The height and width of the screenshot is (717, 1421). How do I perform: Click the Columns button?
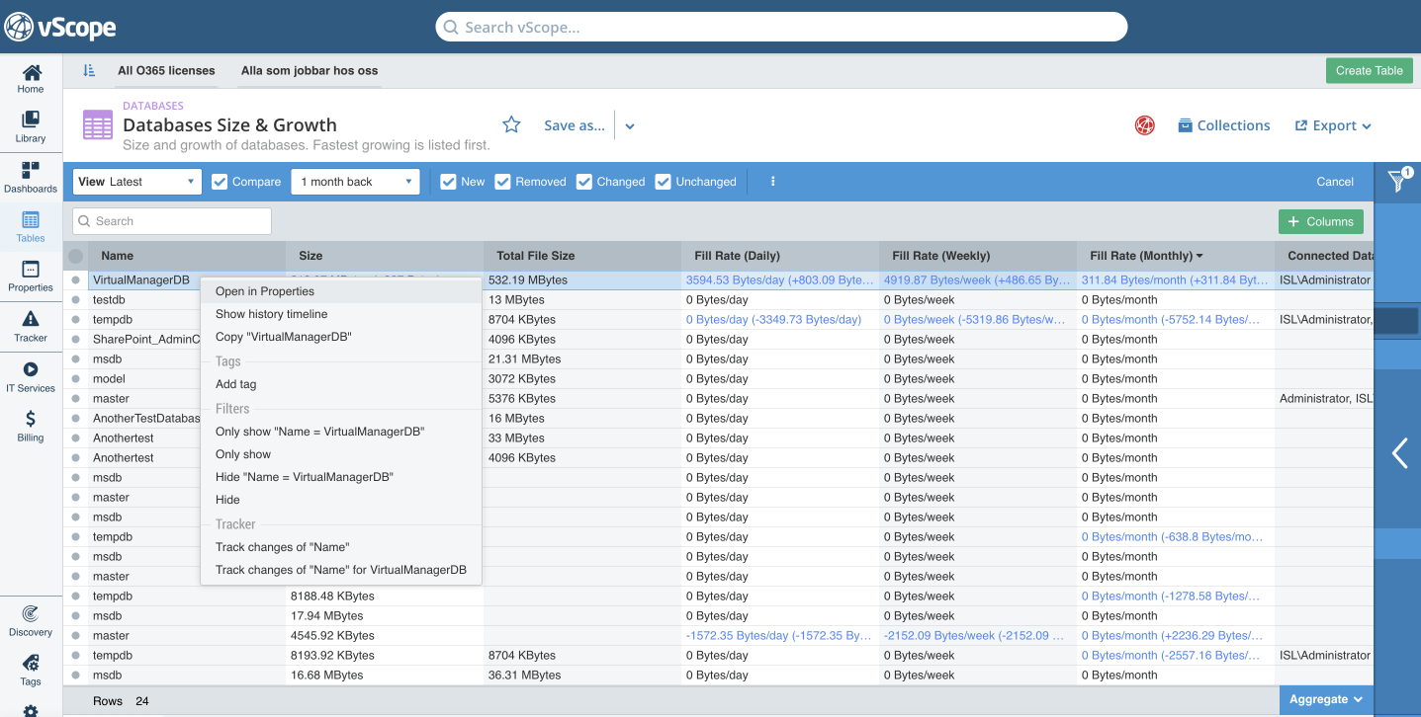1320,221
